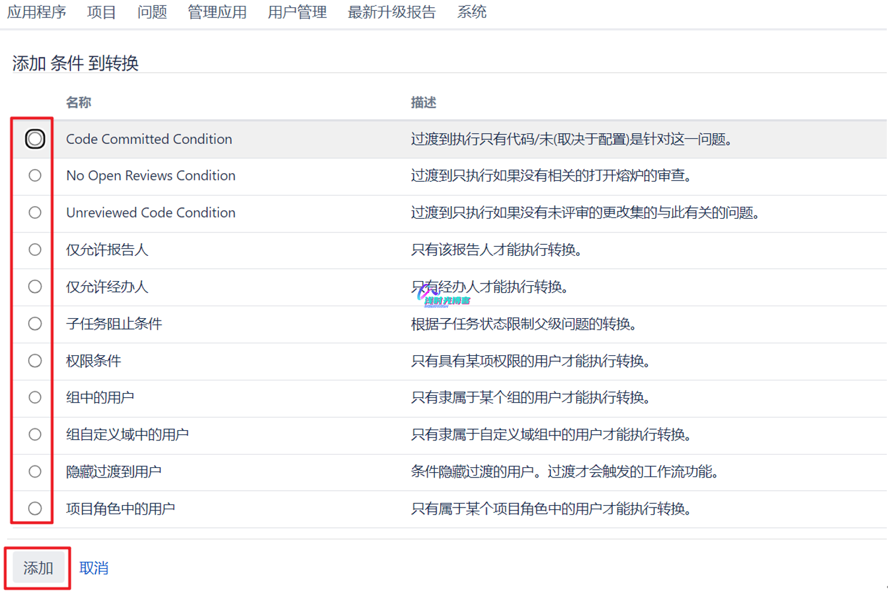Switch to 管理应用 section
The height and width of the screenshot is (592, 888).
[x=217, y=13]
